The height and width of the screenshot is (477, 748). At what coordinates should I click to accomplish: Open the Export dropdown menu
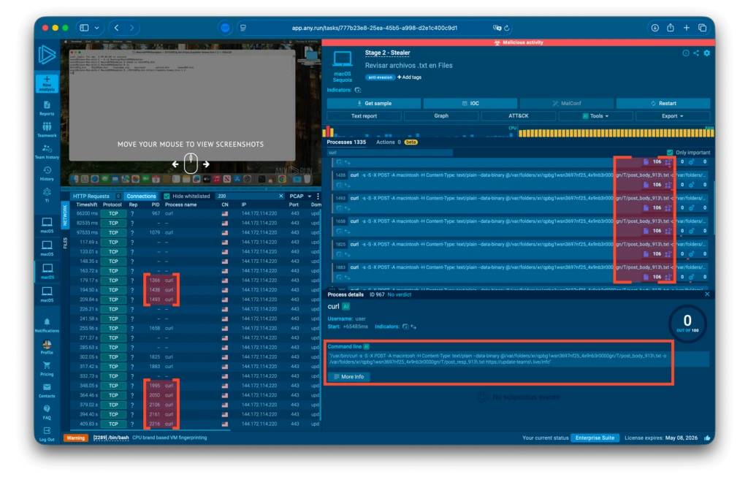(x=672, y=115)
